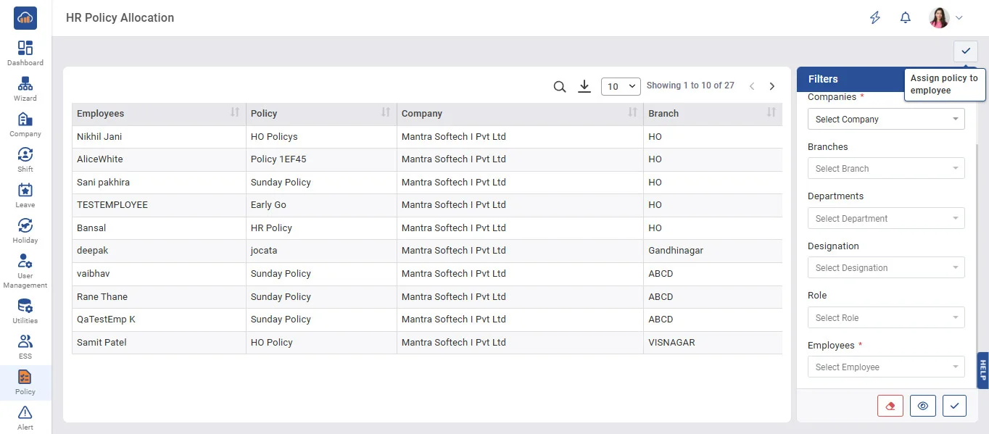
Task: Go to next page of results
Action: point(772,86)
